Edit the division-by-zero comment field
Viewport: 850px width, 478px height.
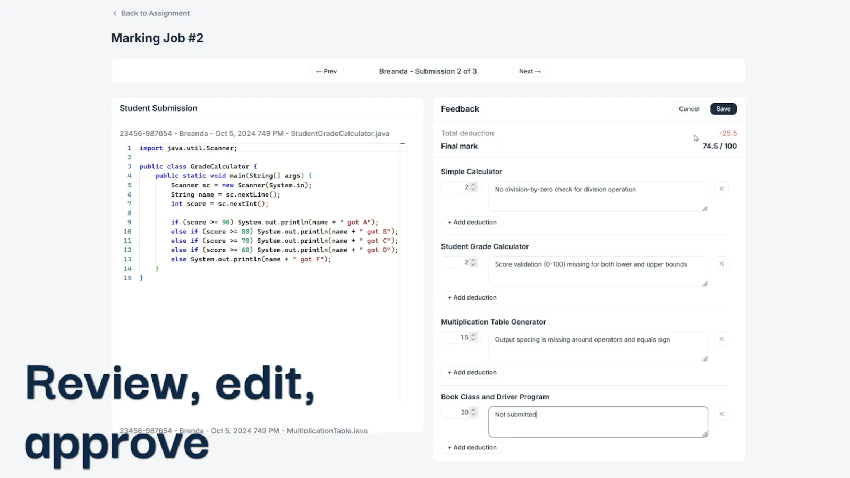click(x=598, y=197)
